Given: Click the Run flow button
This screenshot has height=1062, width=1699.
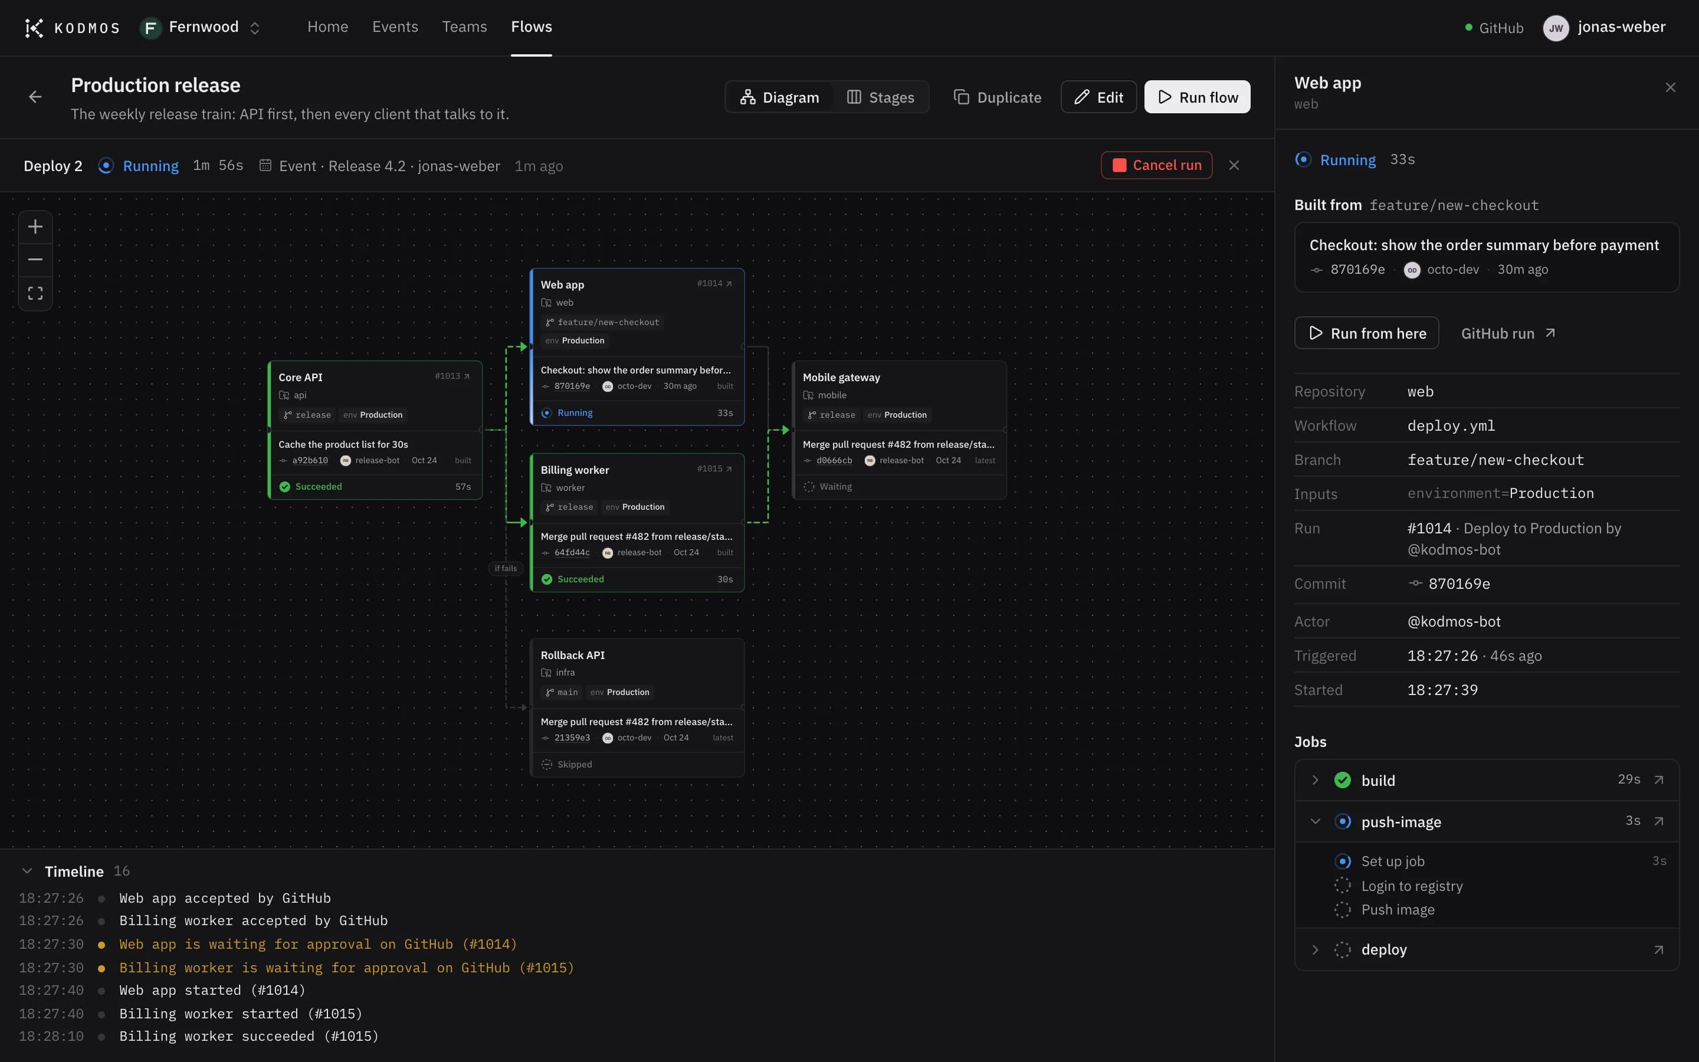Looking at the screenshot, I should 1197,97.
